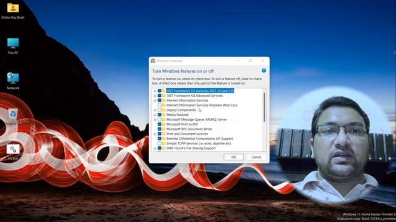Image resolution: width=396 pixels, height=222 pixels.
Task: Select 'Internet Information Services Hostable Web Core' label
Action: 202,105
